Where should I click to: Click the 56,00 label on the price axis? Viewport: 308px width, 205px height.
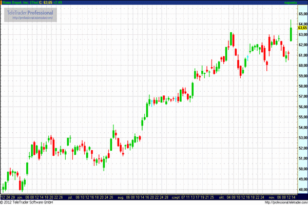coord(302,107)
